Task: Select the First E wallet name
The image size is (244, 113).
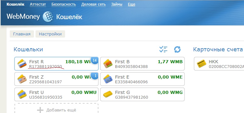Action: (x=122, y=77)
